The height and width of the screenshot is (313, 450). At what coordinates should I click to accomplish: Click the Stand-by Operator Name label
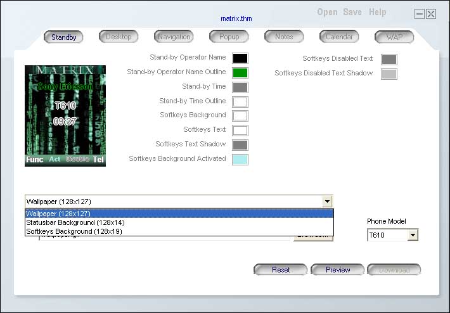click(188, 58)
